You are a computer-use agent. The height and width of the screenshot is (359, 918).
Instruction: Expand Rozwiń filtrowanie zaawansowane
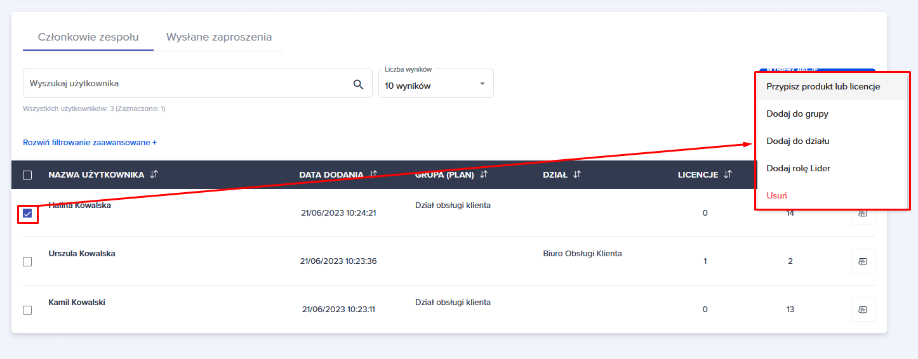click(90, 143)
